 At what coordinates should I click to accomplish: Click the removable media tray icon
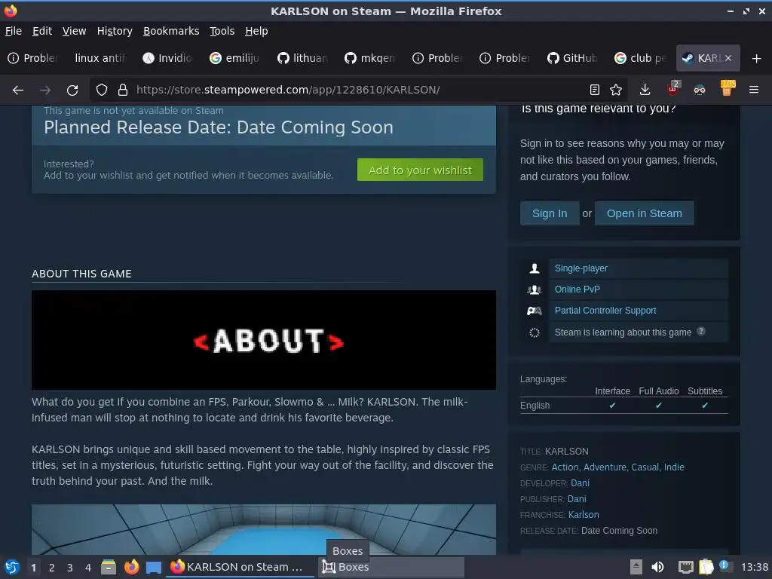pos(636,567)
